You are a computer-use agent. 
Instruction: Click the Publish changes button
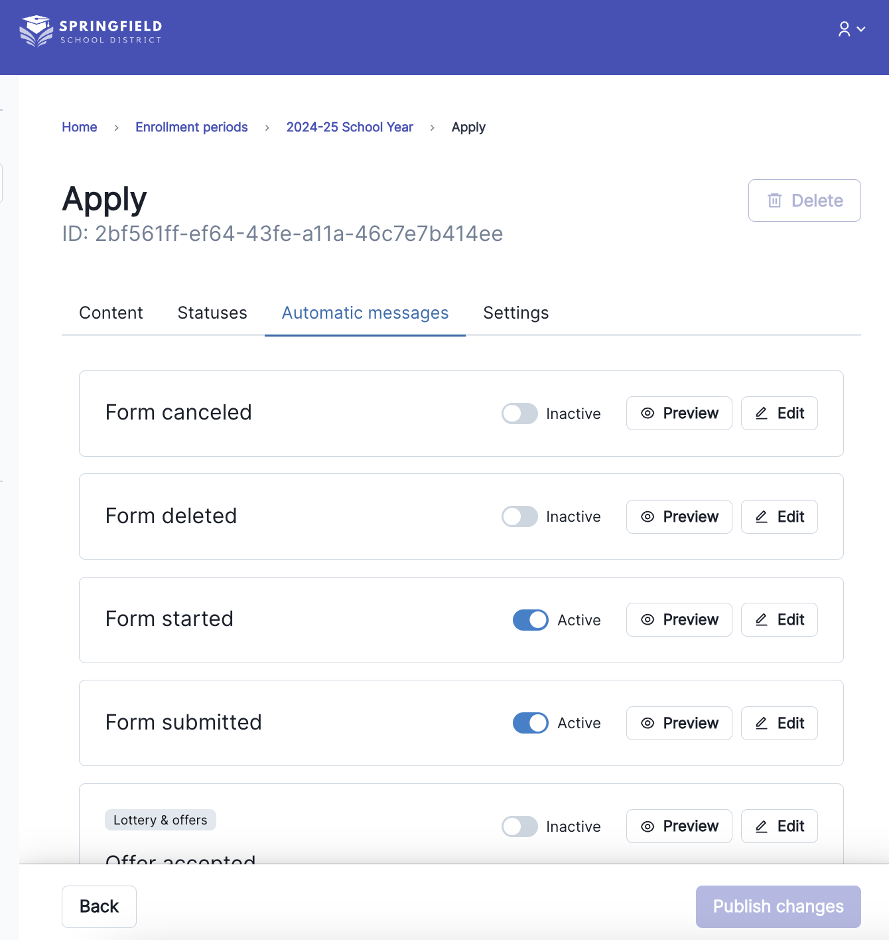[778, 906]
